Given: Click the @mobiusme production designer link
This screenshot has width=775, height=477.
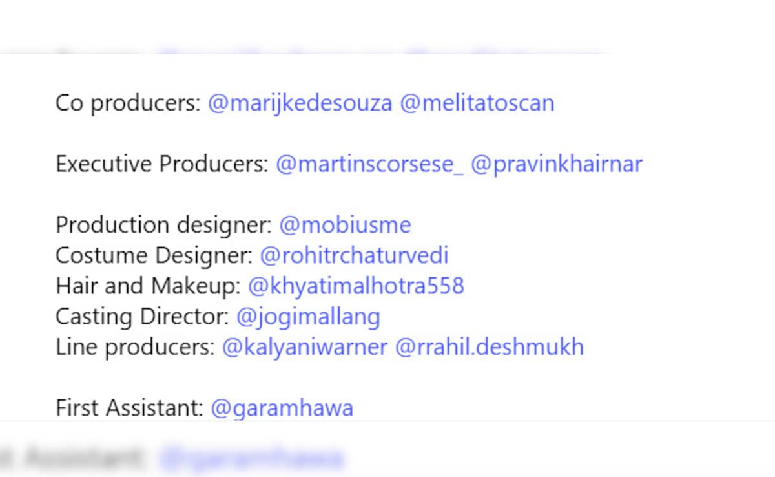Looking at the screenshot, I should click(x=345, y=225).
